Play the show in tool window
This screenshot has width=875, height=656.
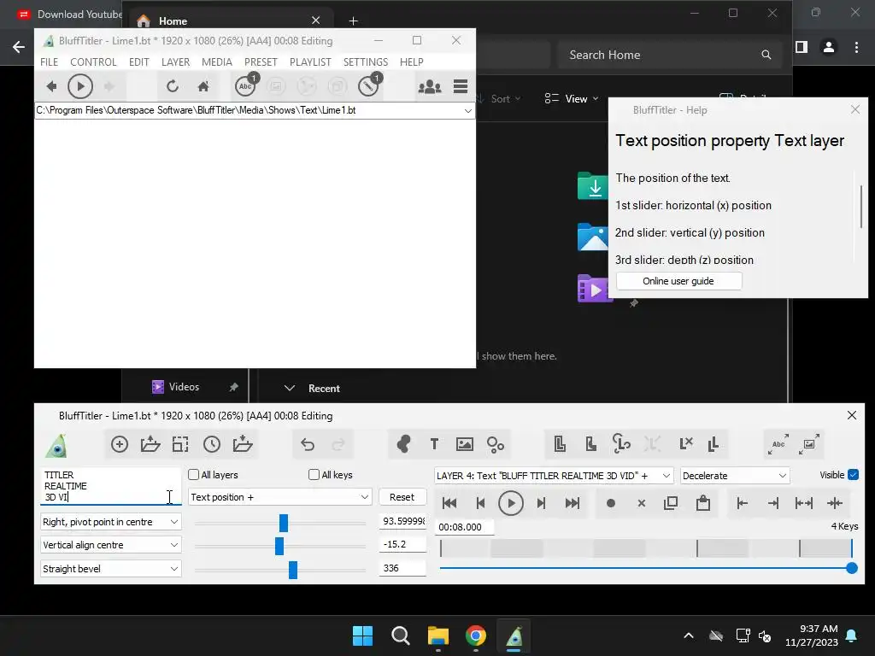511,503
